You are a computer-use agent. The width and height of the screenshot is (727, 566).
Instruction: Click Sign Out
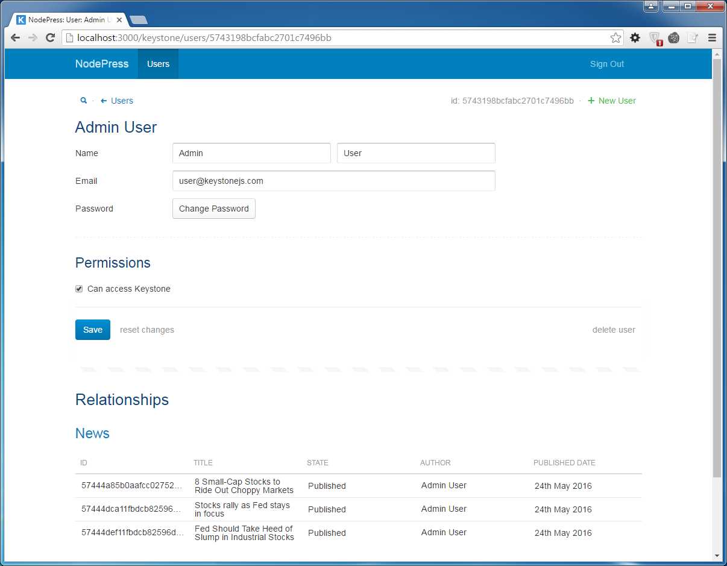point(607,64)
